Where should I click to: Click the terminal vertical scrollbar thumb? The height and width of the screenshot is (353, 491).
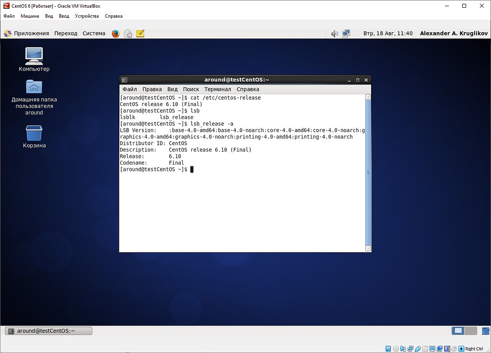pos(368,173)
